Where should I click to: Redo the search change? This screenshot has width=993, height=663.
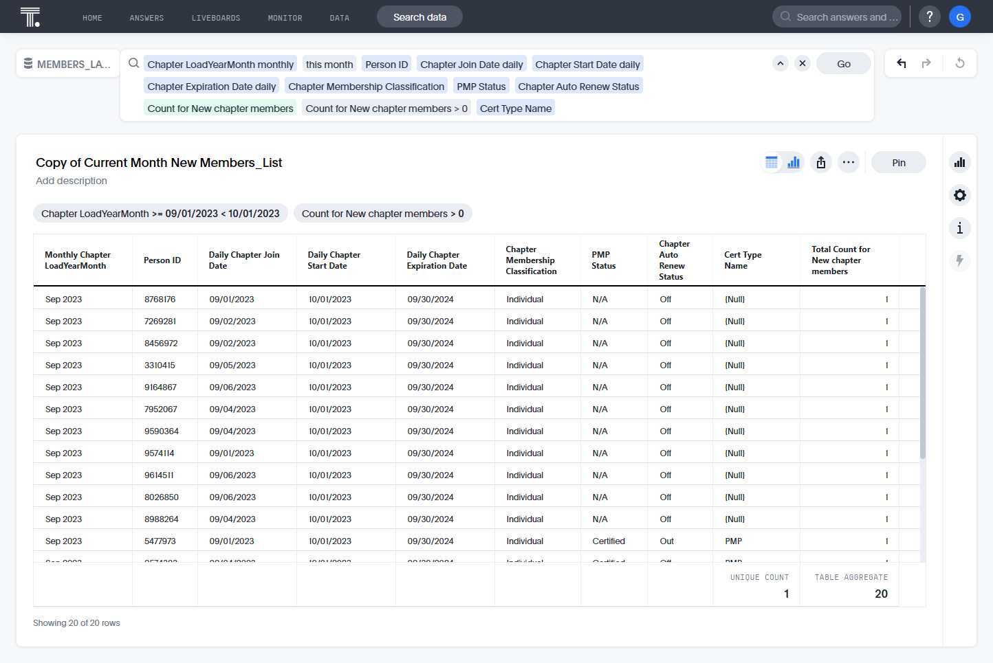pos(926,63)
